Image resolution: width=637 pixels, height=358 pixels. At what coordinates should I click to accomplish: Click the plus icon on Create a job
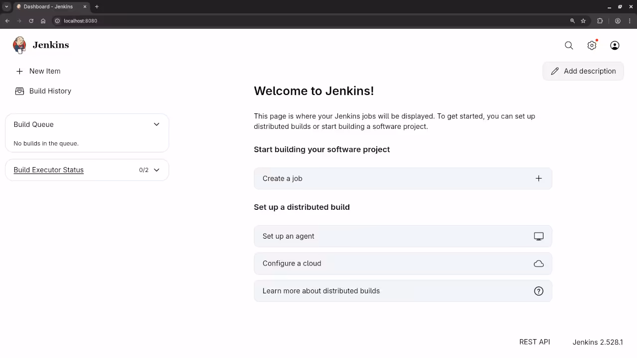(538, 179)
